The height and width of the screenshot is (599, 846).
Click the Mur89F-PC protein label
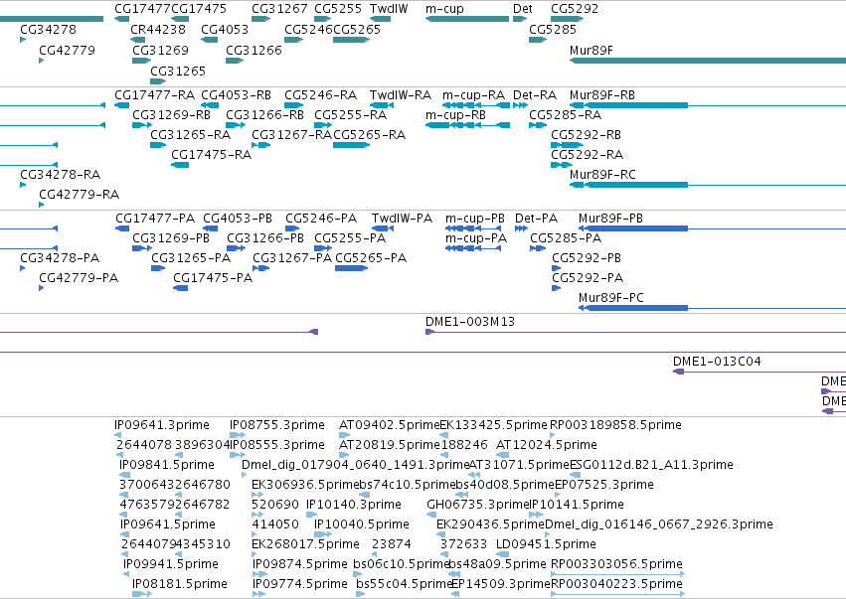611,298
